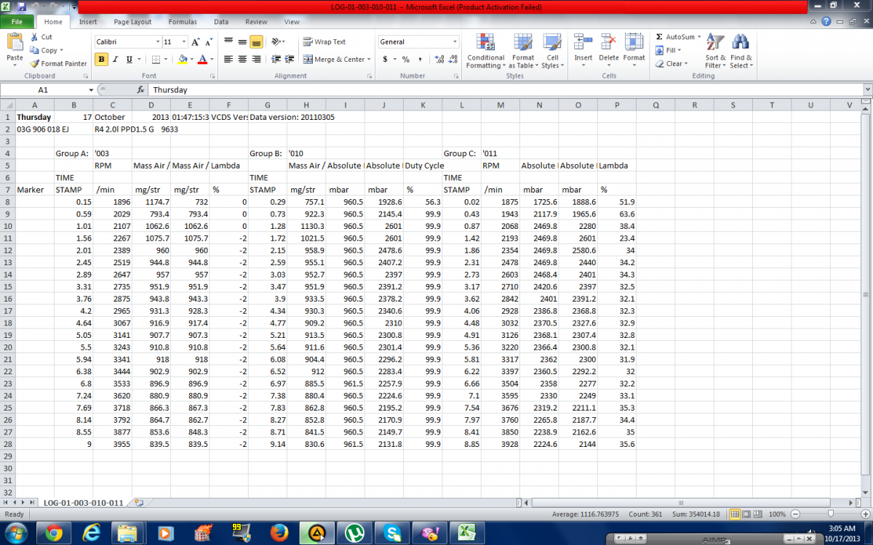The height and width of the screenshot is (545, 873).
Task: Click Increase Decimal button
Action: tap(439, 60)
